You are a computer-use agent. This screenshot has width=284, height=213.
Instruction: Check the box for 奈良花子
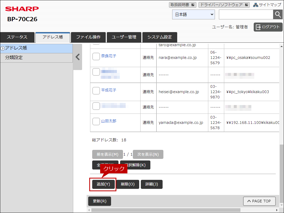[x=96, y=56]
